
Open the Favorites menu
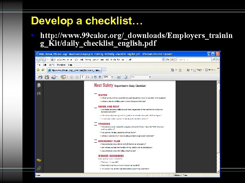[x=61, y=65]
